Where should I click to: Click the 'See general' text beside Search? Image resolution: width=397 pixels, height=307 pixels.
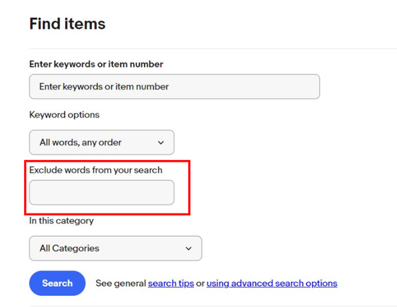[x=121, y=283]
